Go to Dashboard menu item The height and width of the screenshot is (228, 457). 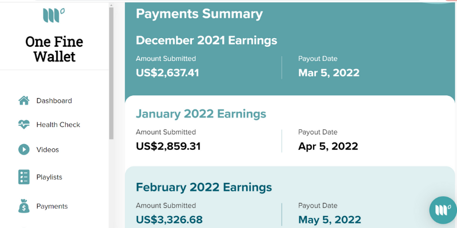[x=54, y=101]
